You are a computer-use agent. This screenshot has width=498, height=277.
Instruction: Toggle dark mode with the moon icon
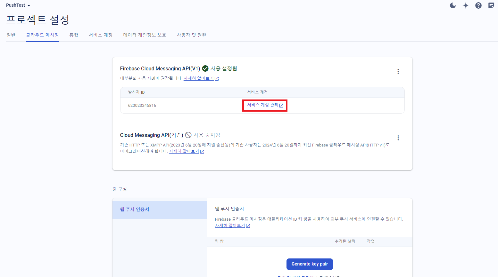453,5
